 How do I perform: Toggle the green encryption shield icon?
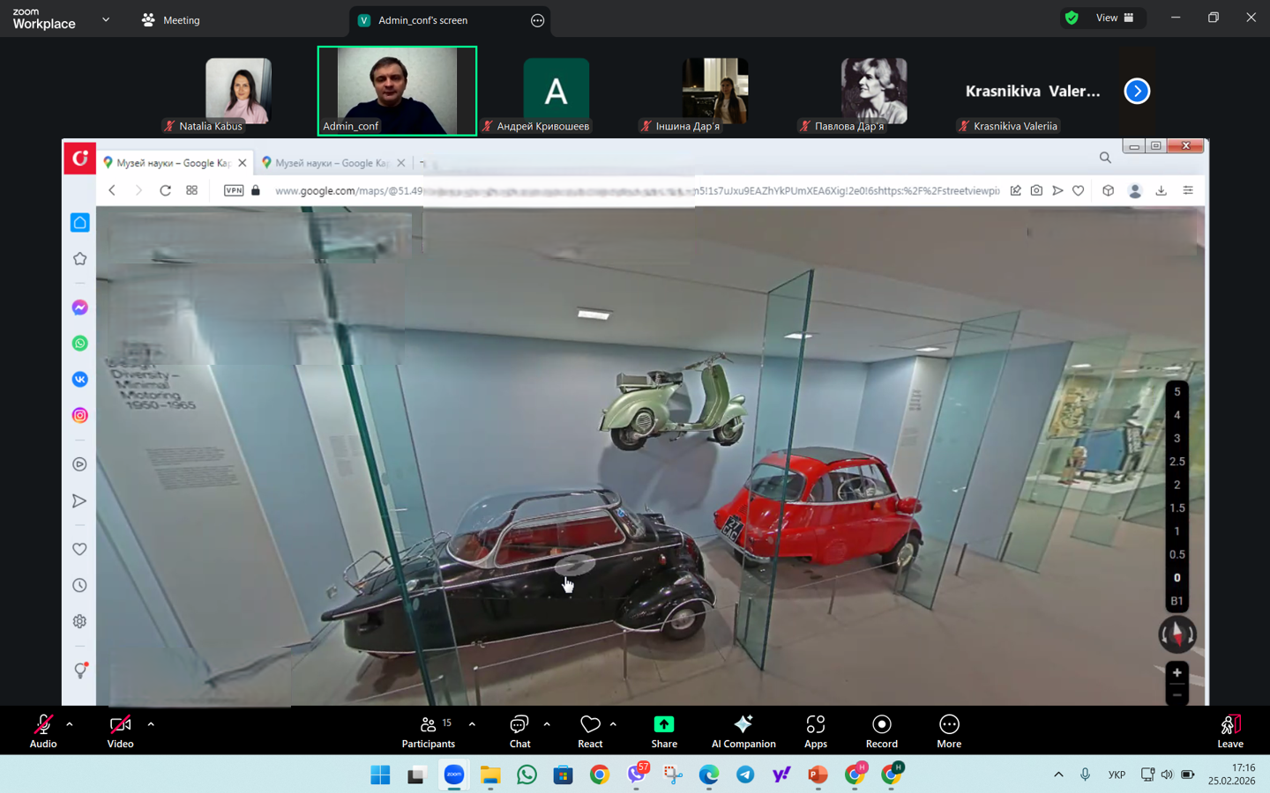tap(1072, 18)
